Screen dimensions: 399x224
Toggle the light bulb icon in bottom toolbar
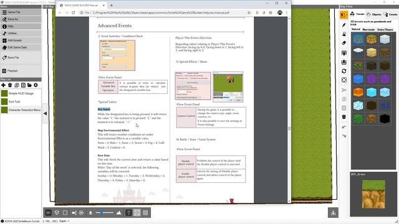pos(129,213)
